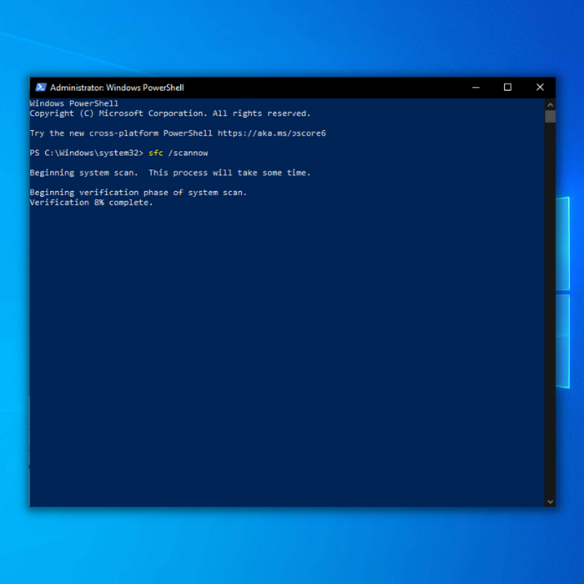Click the 'sfc' command text
Viewport: 584px width, 584px height.
[x=156, y=153]
